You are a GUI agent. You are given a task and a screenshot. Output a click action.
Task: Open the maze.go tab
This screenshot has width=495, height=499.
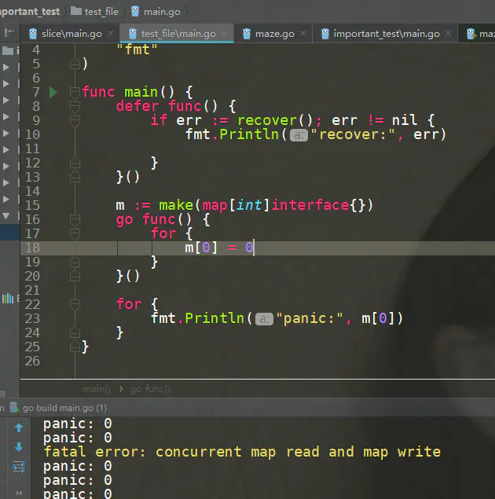(275, 34)
